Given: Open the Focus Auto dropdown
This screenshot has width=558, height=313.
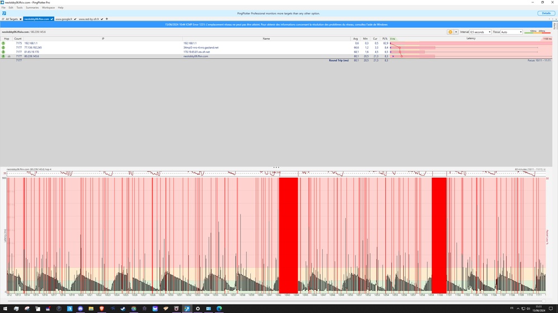Looking at the screenshot, I should [512, 32].
